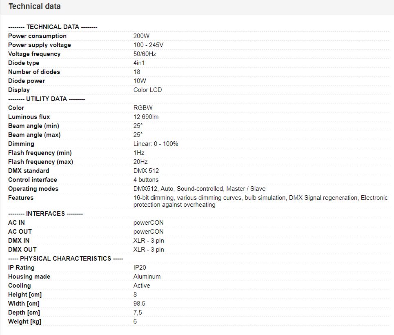Select the 'Diode power' label
The image size is (394, 335).
click(27, 81)
